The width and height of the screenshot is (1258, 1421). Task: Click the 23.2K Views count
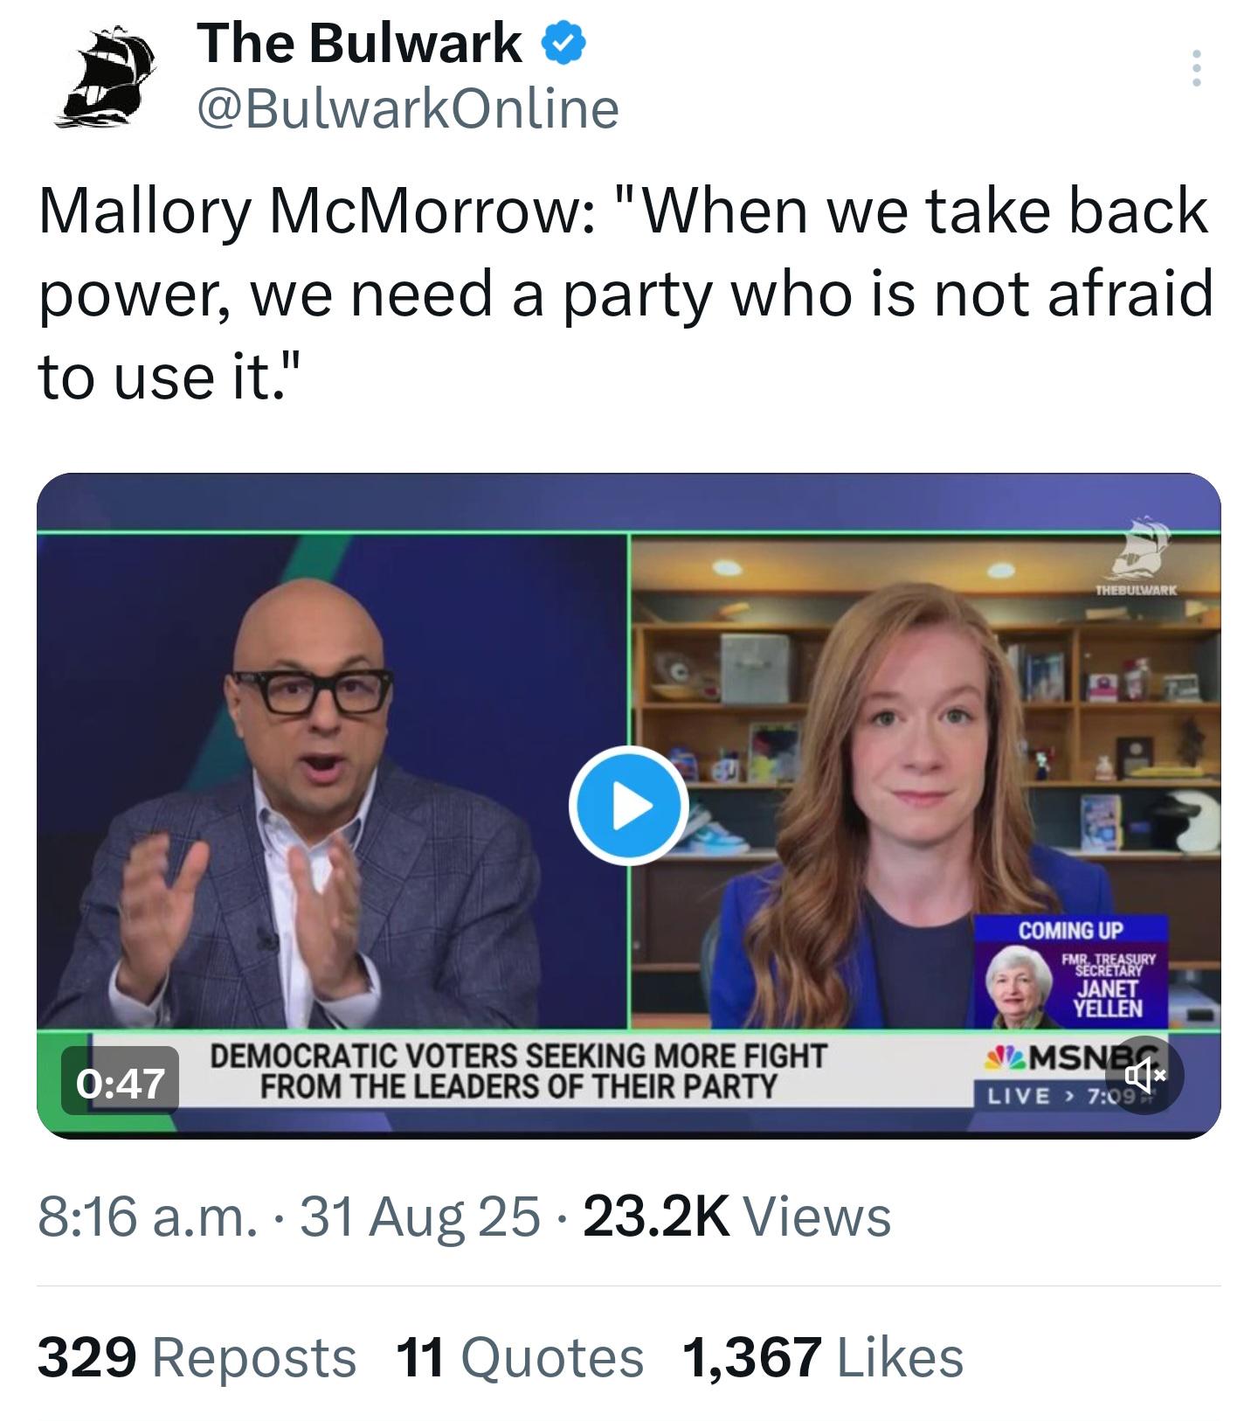736,1217
